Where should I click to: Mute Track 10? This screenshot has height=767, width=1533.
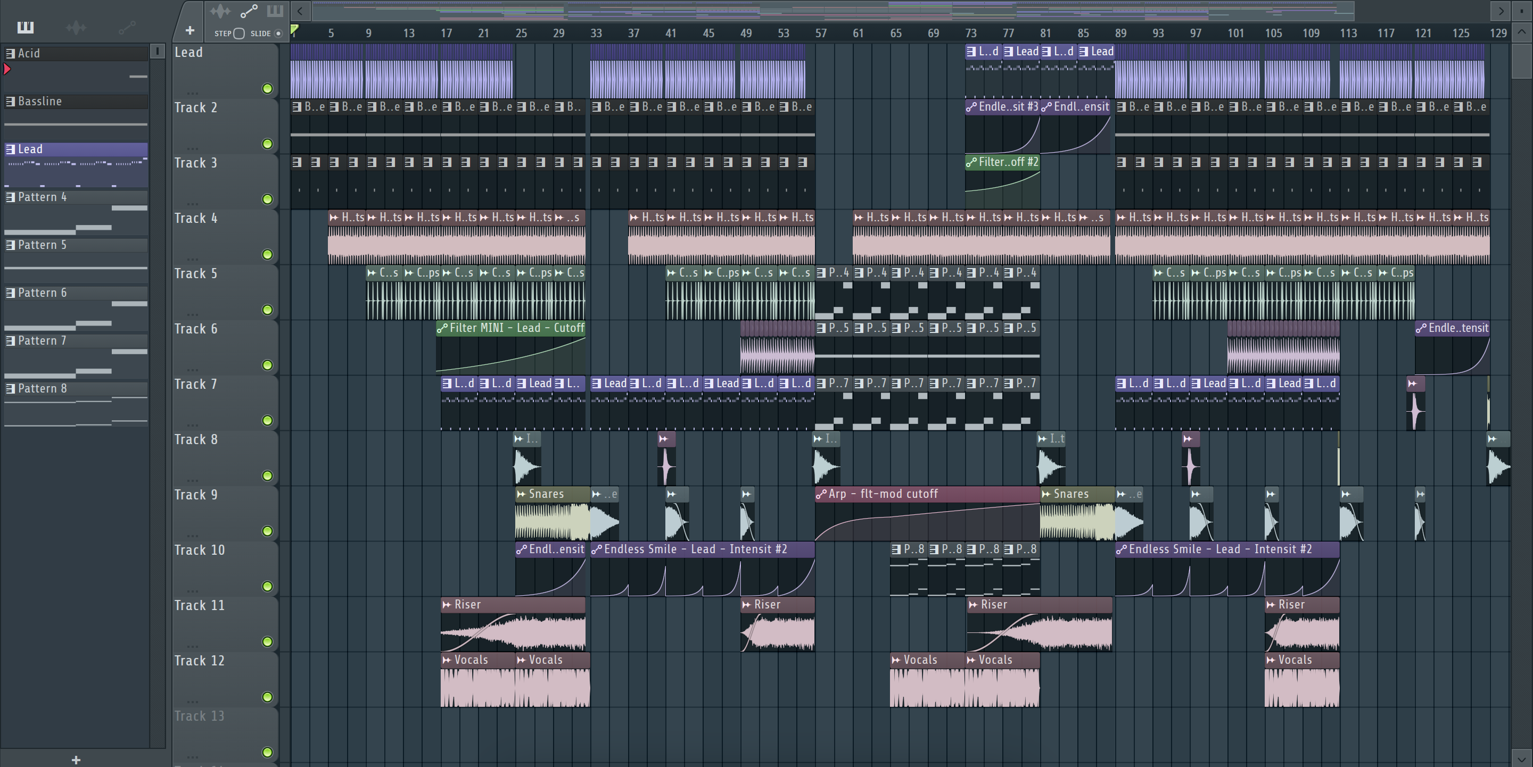267,586
